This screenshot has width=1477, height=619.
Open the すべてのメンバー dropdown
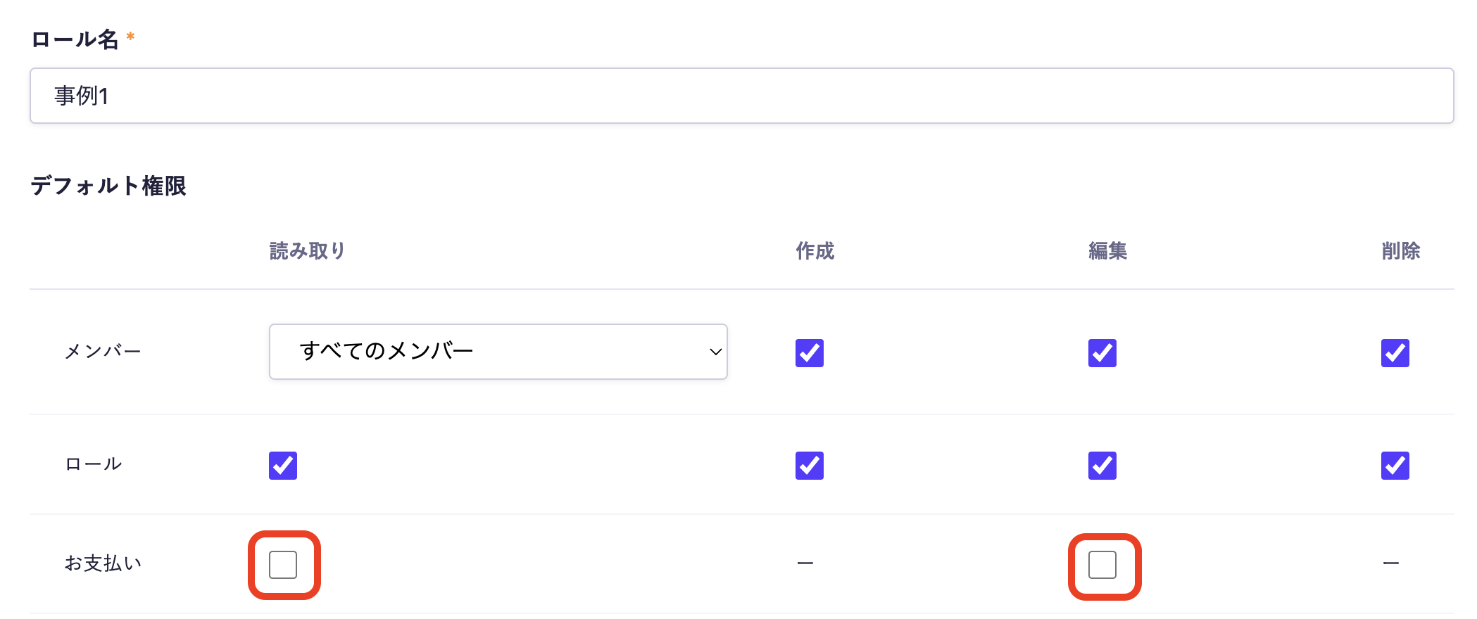[498, 352]
